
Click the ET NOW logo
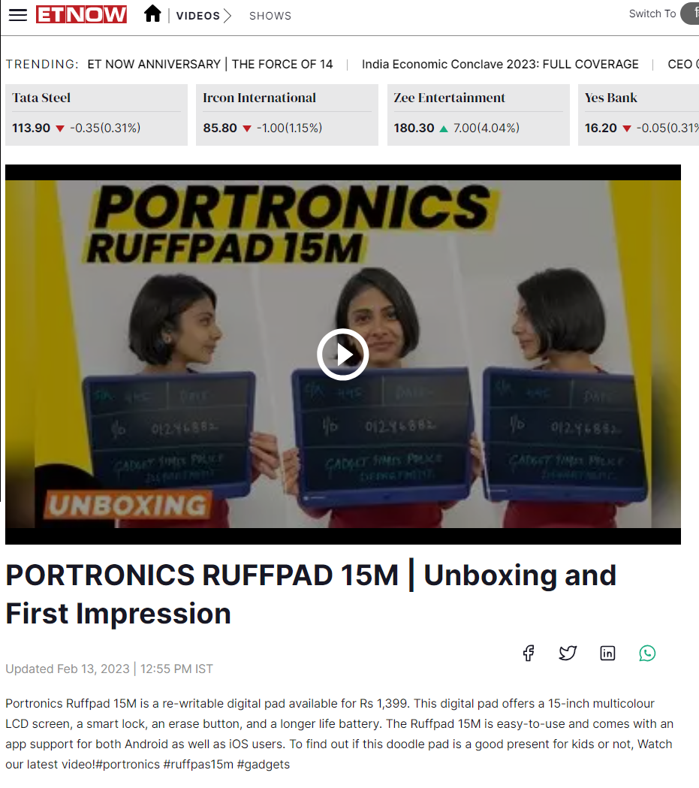(x=81, y=14)
